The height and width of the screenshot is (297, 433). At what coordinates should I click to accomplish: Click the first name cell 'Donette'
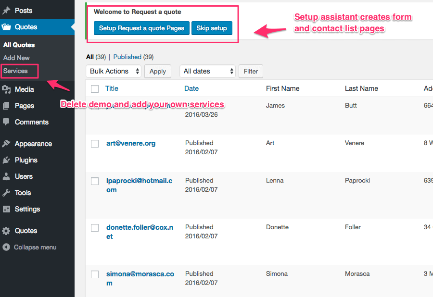277,227
